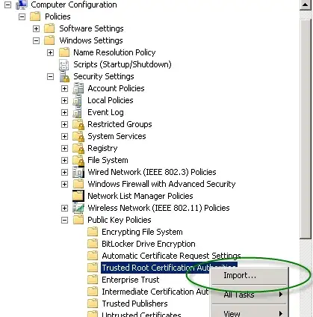Click the Policies folder icon
The width and height of the screenshot is (313, 317).
[35, 16]
